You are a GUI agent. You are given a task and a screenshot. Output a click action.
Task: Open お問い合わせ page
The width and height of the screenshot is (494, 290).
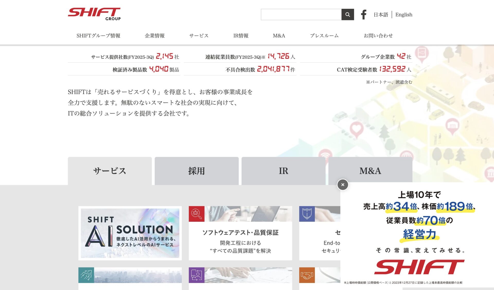pos(378,36)
